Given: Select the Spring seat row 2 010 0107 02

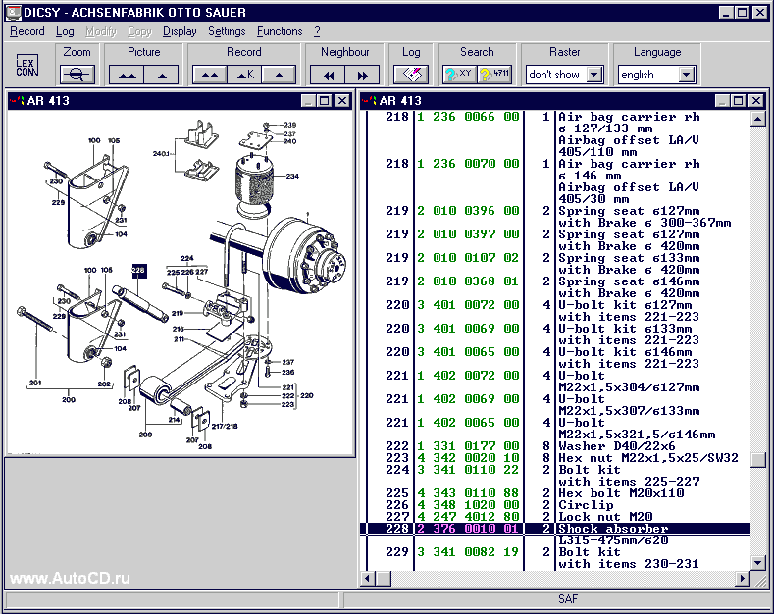Looking at the screenshot, I should (x=555, y=264).
